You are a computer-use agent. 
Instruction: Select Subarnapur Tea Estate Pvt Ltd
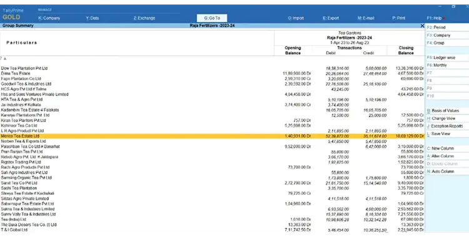[28, 204]
